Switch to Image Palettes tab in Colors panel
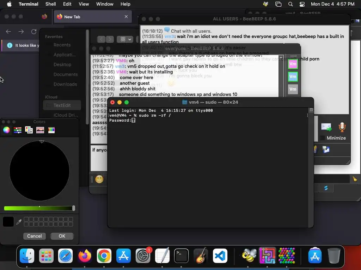Image resolution: width=361 pixels, height=270 pixels. point(40,130)
